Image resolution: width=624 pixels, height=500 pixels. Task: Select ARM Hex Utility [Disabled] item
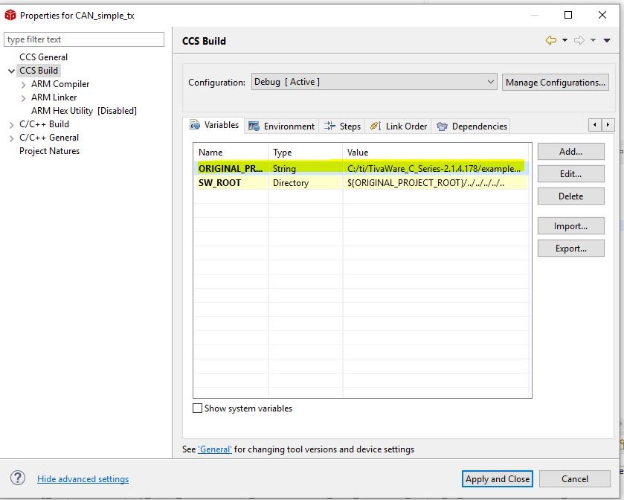[84, 111]
